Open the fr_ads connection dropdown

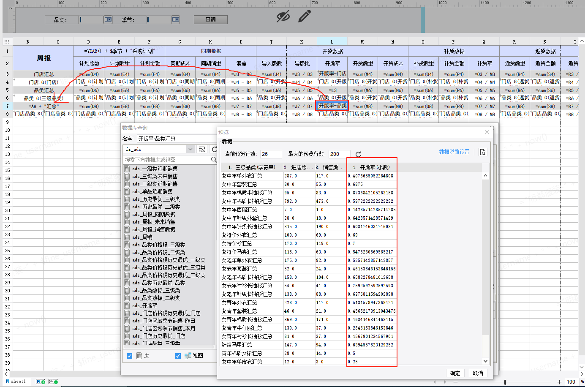point(190,149)
